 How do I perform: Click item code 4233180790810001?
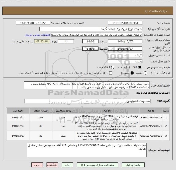(151, 136)
